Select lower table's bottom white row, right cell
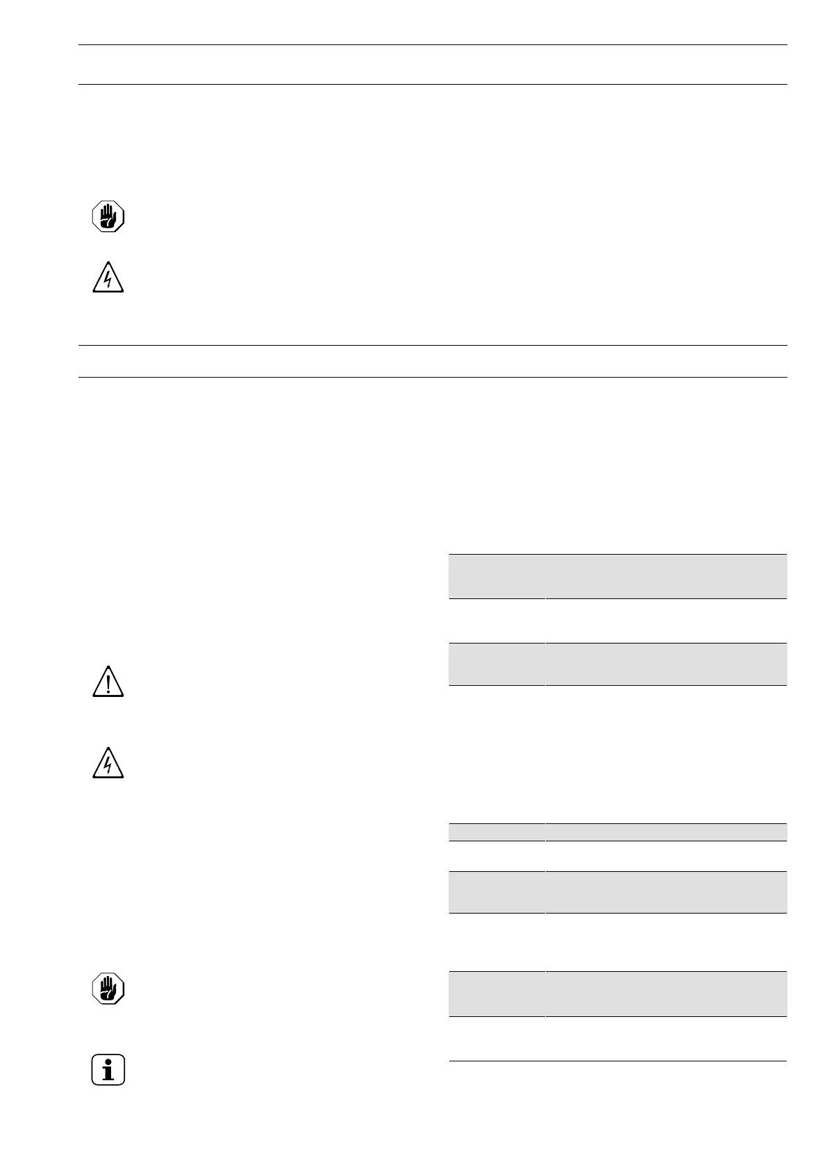The image size is (827, 1169). 666,1038
